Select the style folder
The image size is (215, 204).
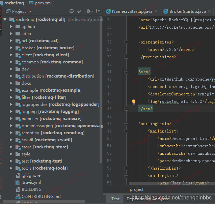[26, 154]
